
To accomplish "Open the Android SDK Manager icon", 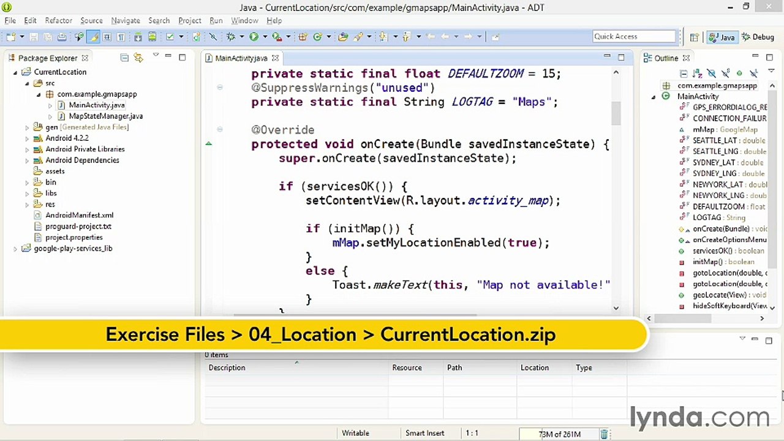I will click(138, 37).
